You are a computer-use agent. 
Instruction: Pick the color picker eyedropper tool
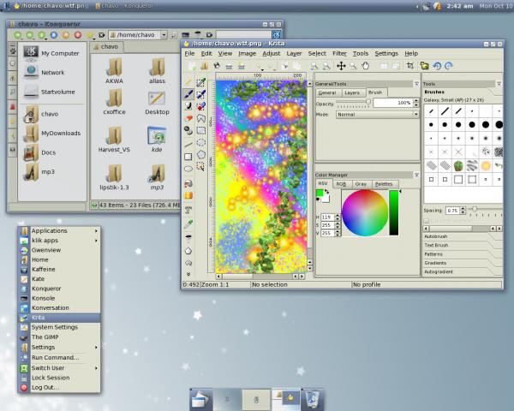[x=188, y=224]
